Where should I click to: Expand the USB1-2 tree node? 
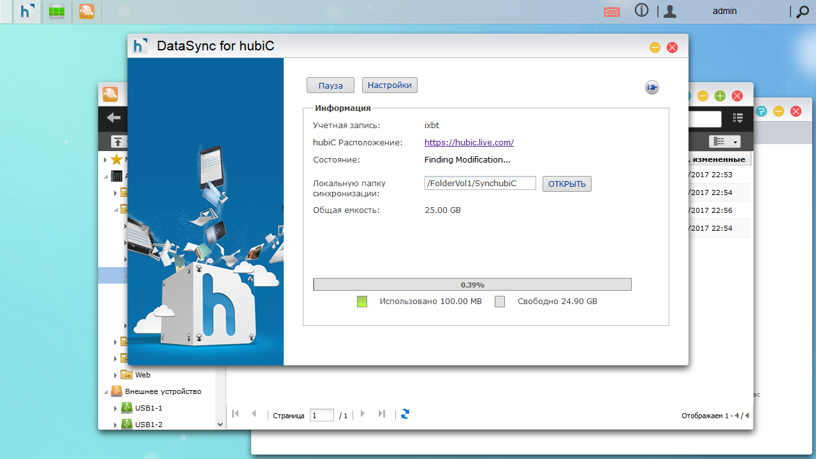(115, 425)
